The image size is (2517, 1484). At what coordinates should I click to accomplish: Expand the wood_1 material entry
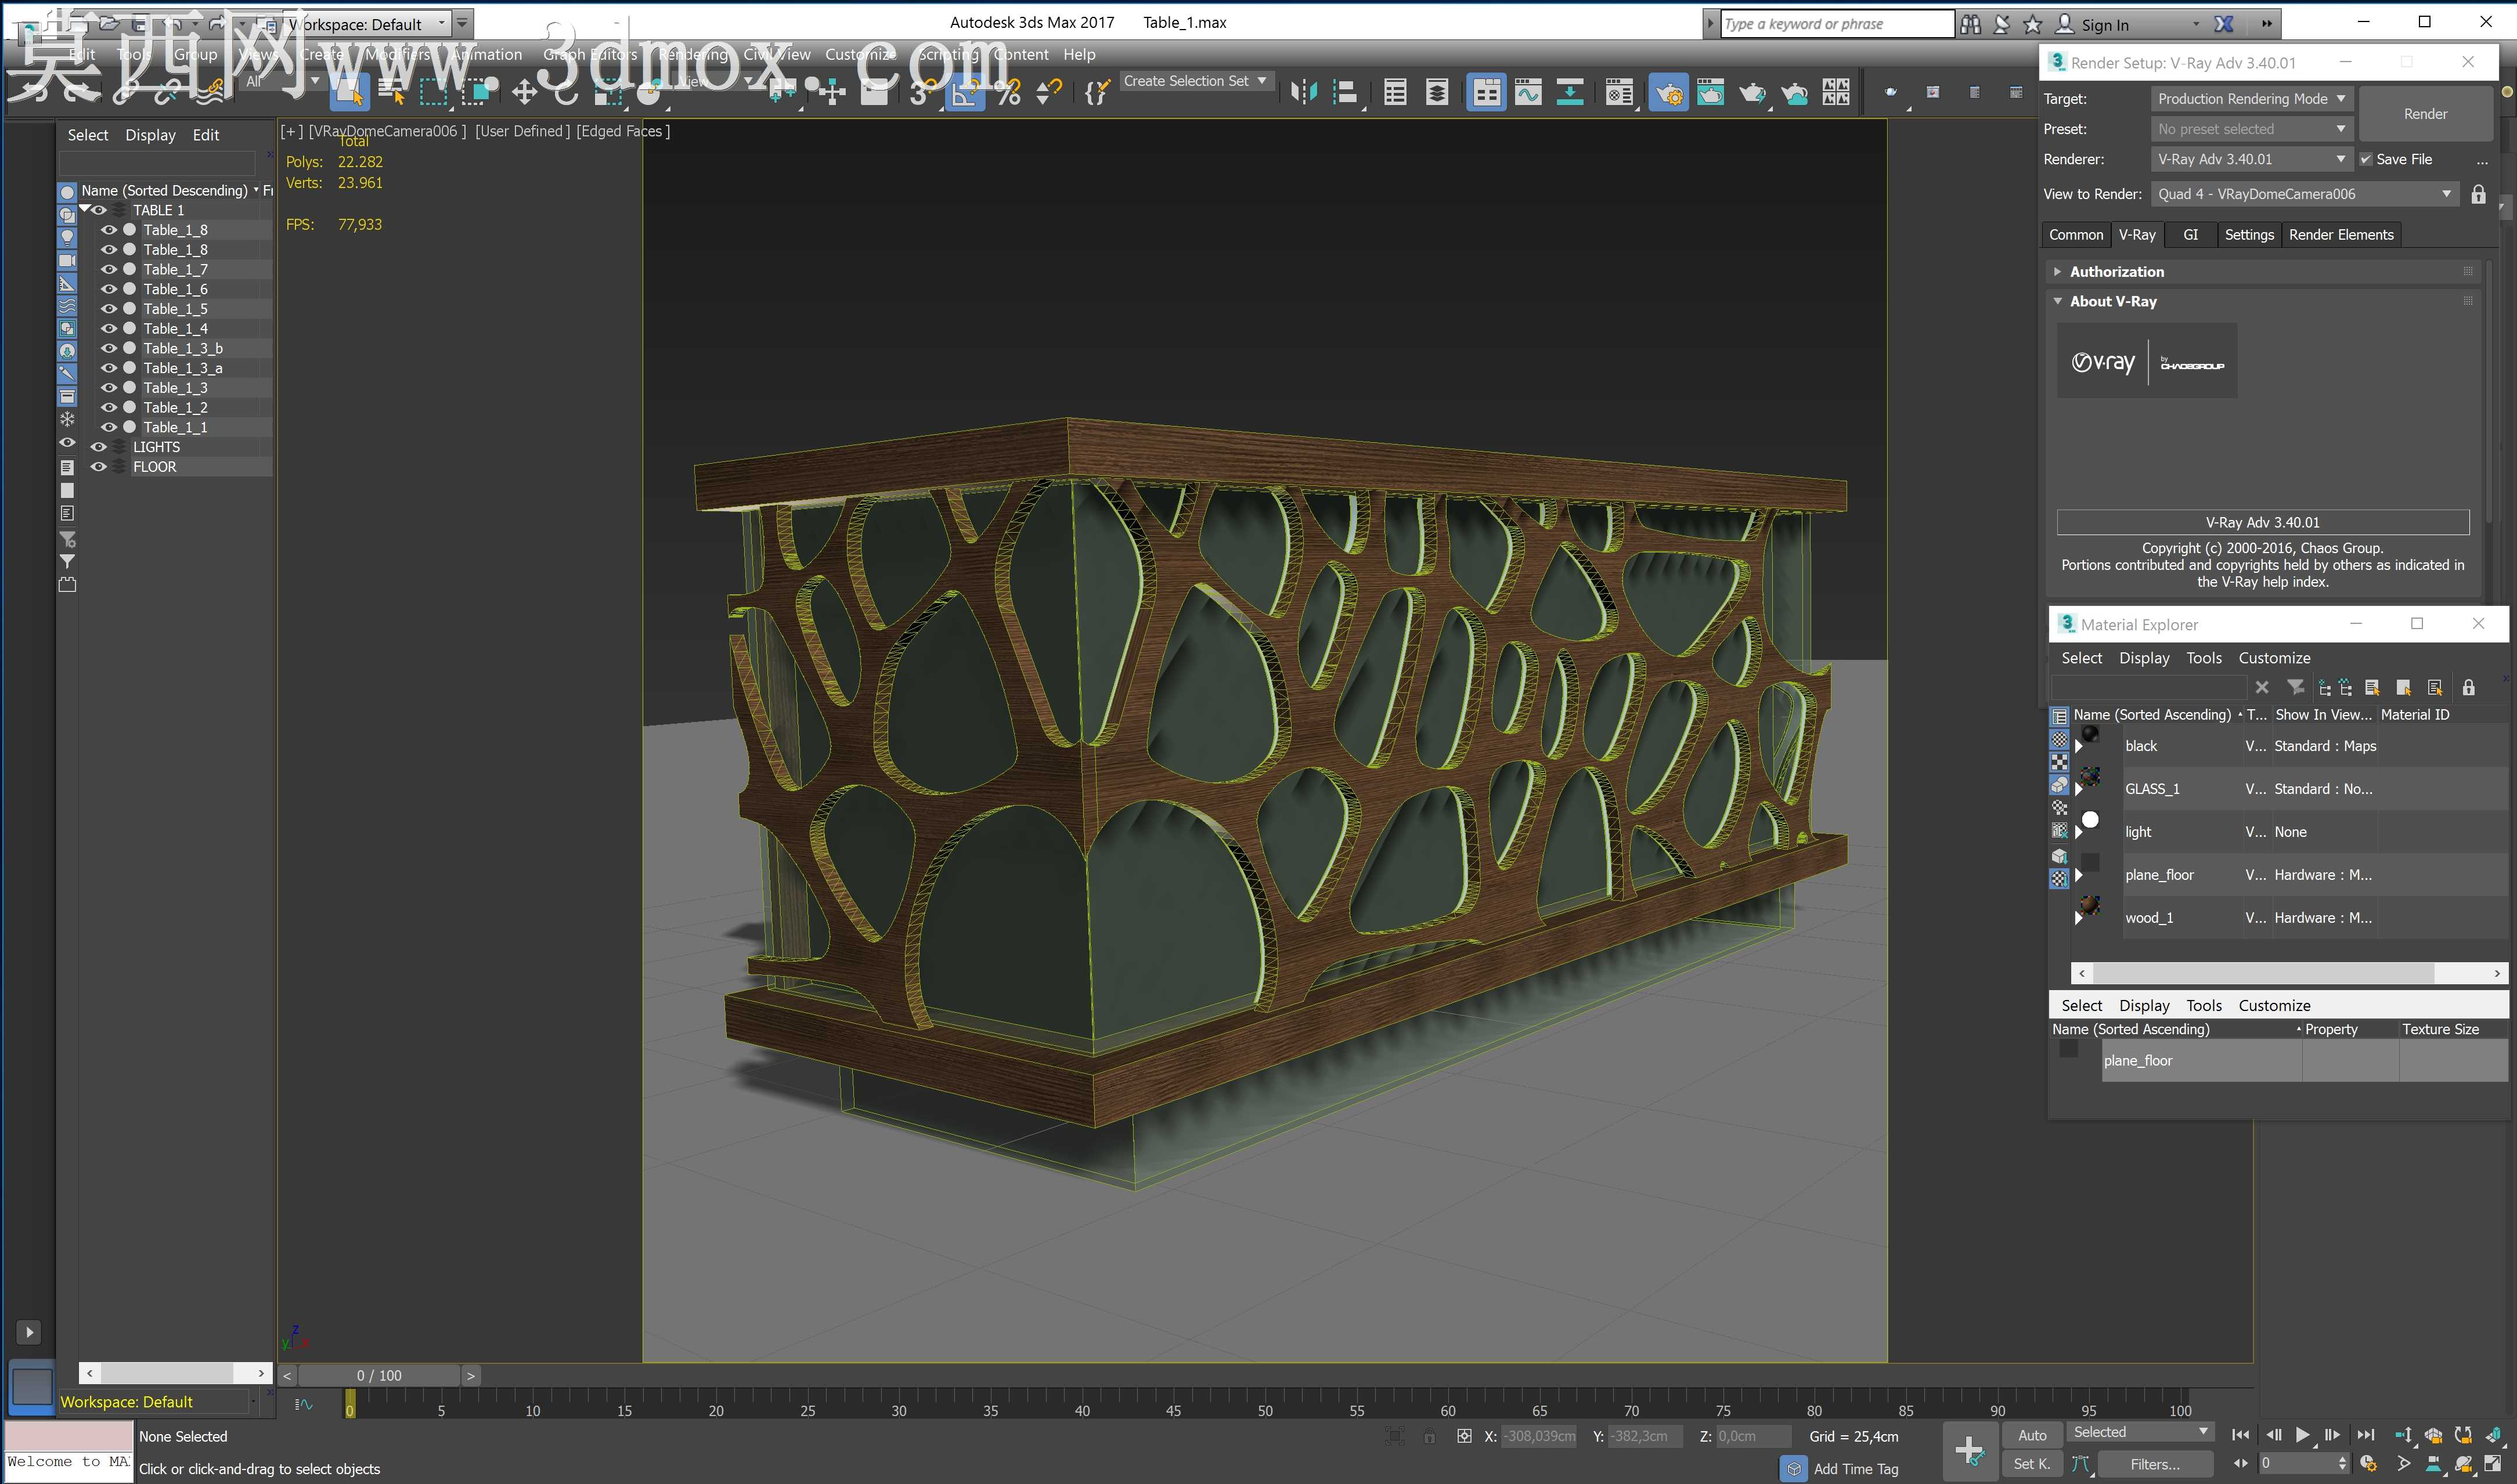(2078, 918)
